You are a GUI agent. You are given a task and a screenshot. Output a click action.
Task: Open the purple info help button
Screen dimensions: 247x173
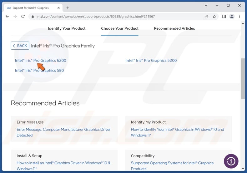click(x=231, y=161)
